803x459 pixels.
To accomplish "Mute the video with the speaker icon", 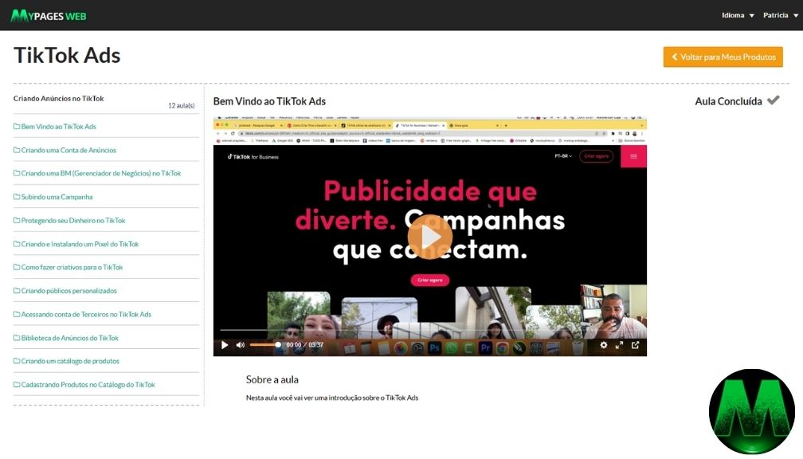I will [240, 345].
